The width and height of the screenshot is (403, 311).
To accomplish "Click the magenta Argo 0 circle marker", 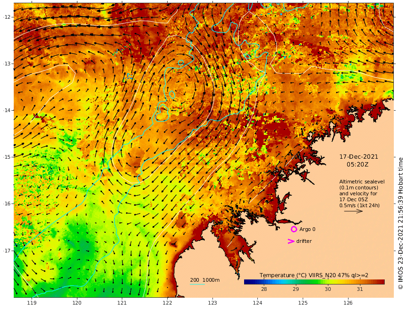I will (294, 229).
